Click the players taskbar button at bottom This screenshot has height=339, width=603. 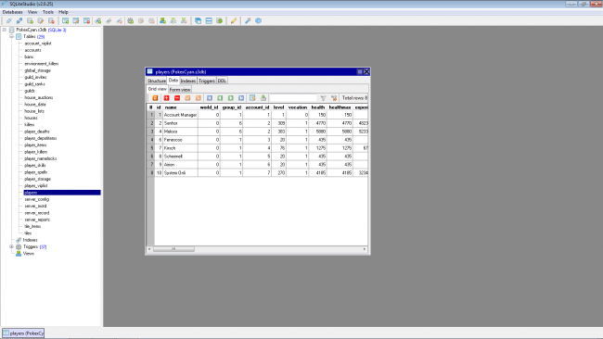(x=23, y=333)
